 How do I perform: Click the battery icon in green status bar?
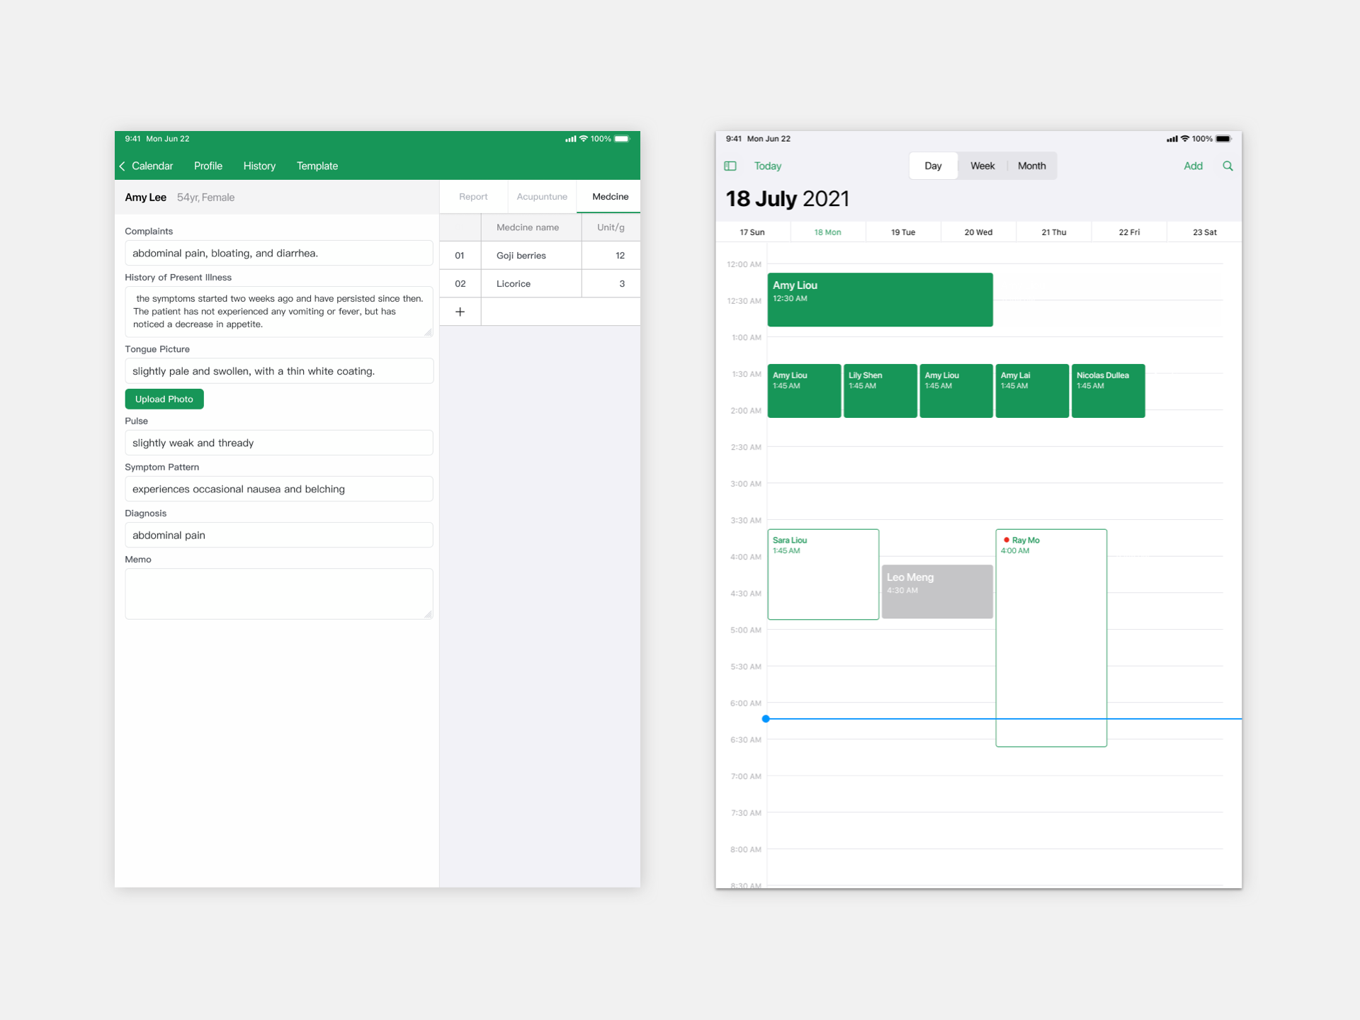621,139
